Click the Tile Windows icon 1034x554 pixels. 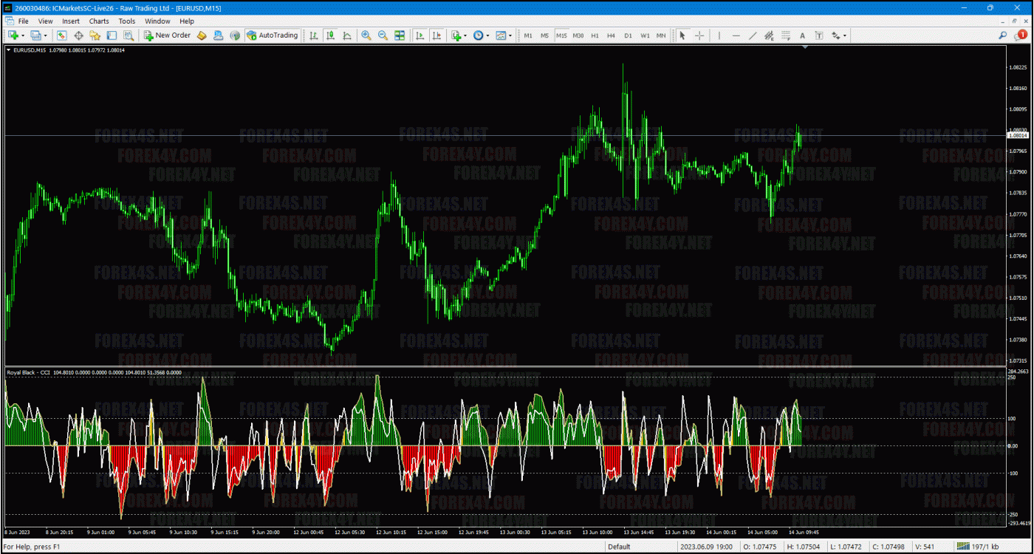[400, 35]
